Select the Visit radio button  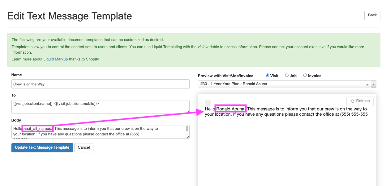[x=268, y=75]
